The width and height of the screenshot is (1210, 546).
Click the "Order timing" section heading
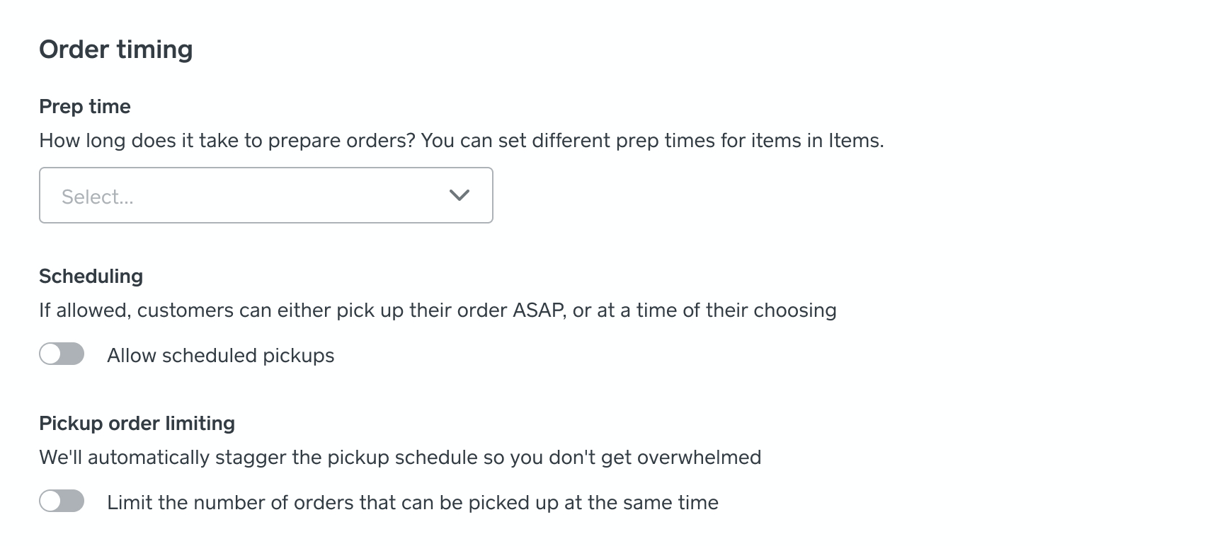coord(115,50)
